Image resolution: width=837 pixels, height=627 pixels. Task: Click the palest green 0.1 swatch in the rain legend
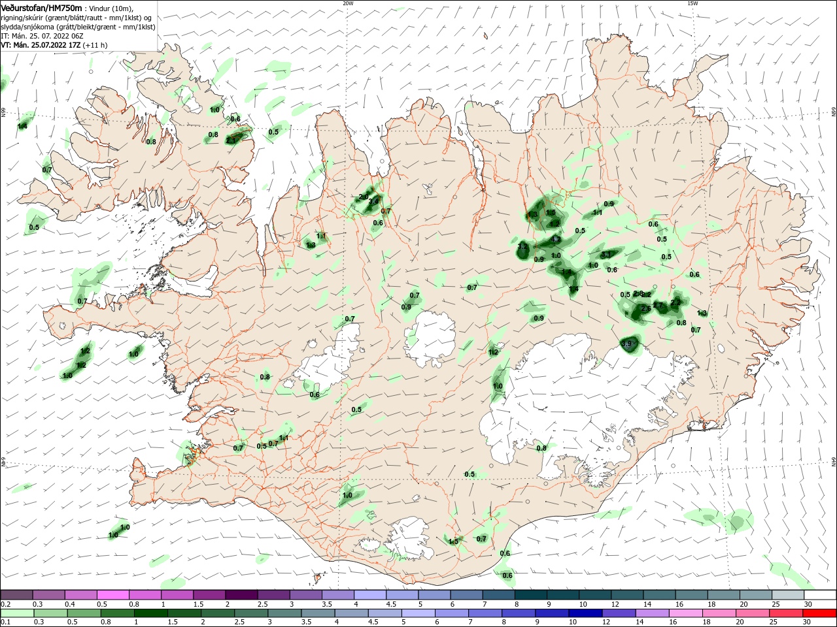(x=17, y=613)
